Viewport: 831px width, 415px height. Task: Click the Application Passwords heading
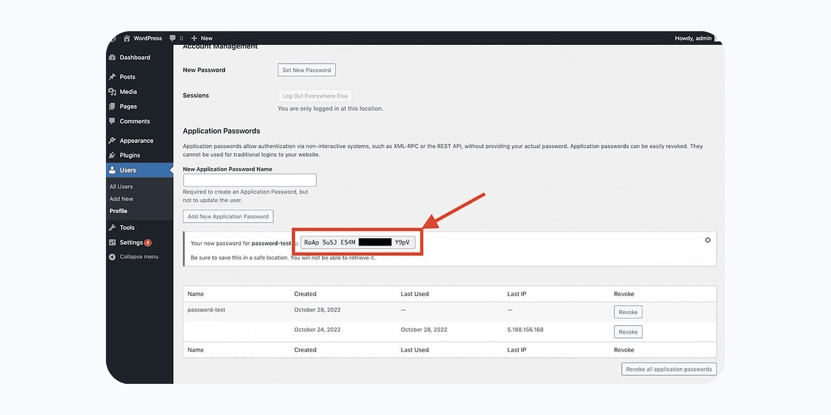pyautogui.click(x=222, y=131)
